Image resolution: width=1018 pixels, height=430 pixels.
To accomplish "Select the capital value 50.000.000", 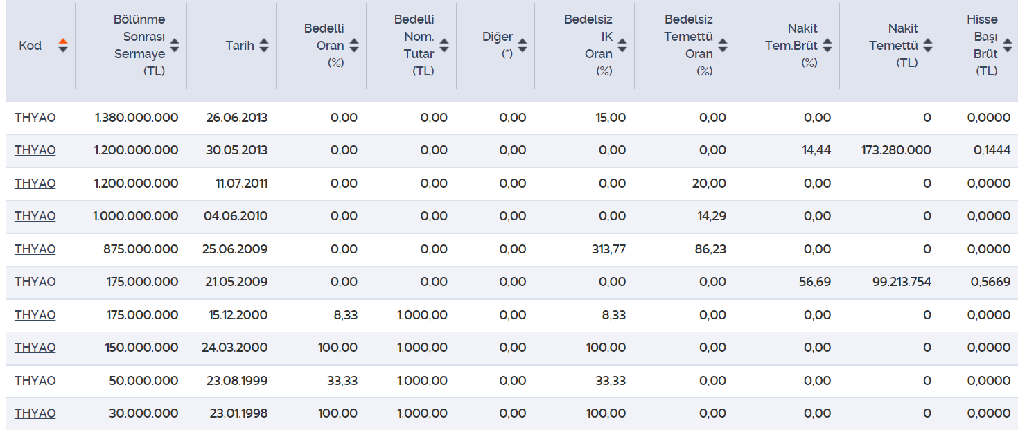I will [x=143, y=381].
